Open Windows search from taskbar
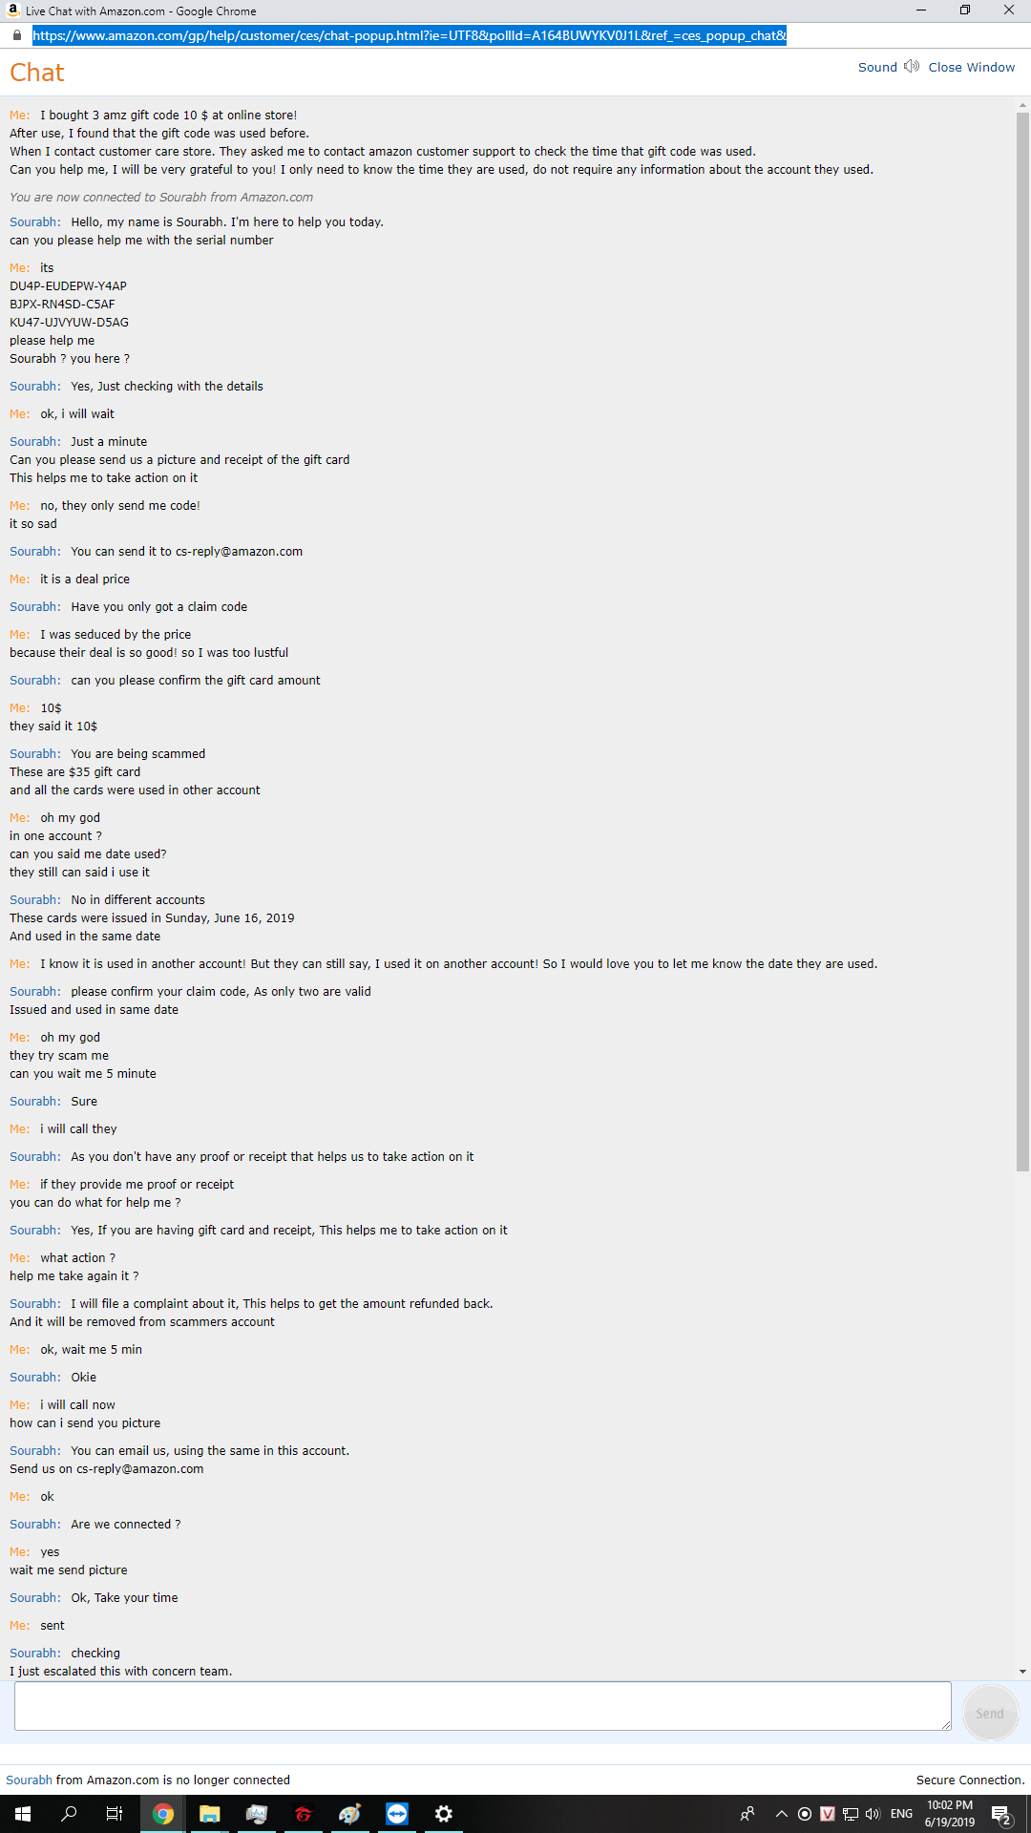Image resolution: width=1031 pixels, height=1833 pixels. pyautogui.click(x=69, y=1814)
